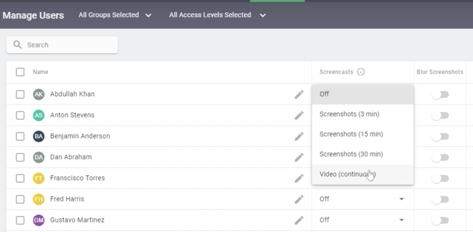
Task: Edit Gustavo Martinez with the pencil icon
Action: (x=299, y=220)
